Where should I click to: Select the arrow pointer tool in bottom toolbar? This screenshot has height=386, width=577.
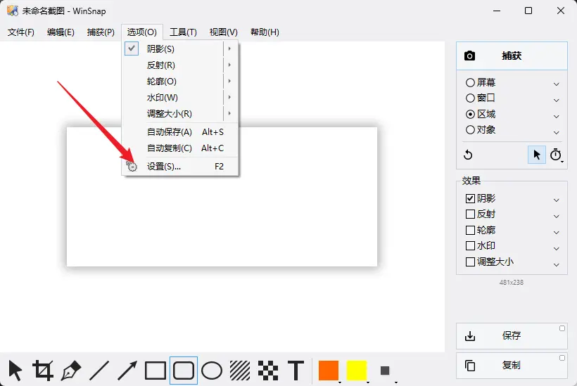pos(15,371)
